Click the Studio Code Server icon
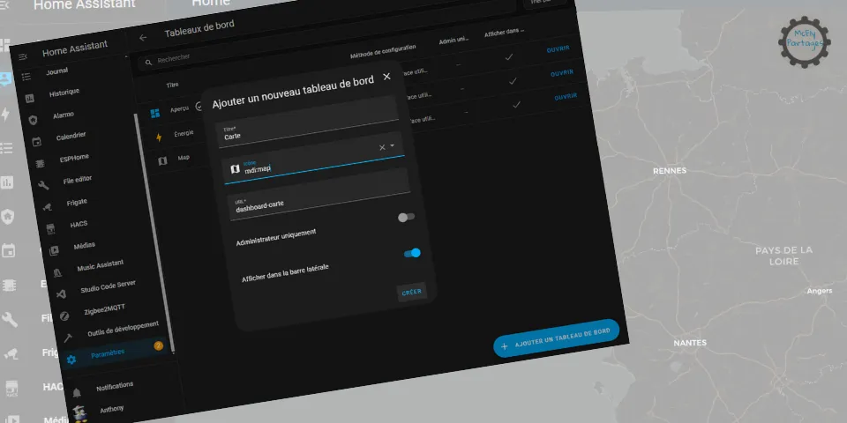The width and height of the screenshot is (847, 423). coord(61,294)
